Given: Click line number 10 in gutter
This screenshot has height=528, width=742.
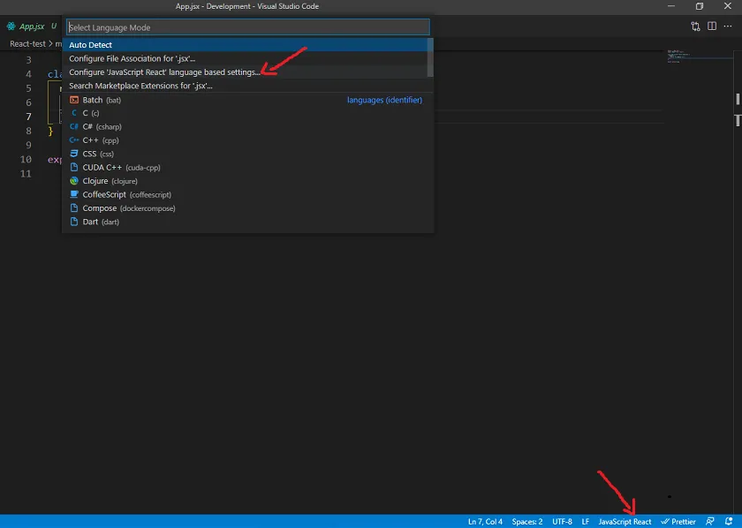Looking at the screenshot, I should tap(26, 159).
